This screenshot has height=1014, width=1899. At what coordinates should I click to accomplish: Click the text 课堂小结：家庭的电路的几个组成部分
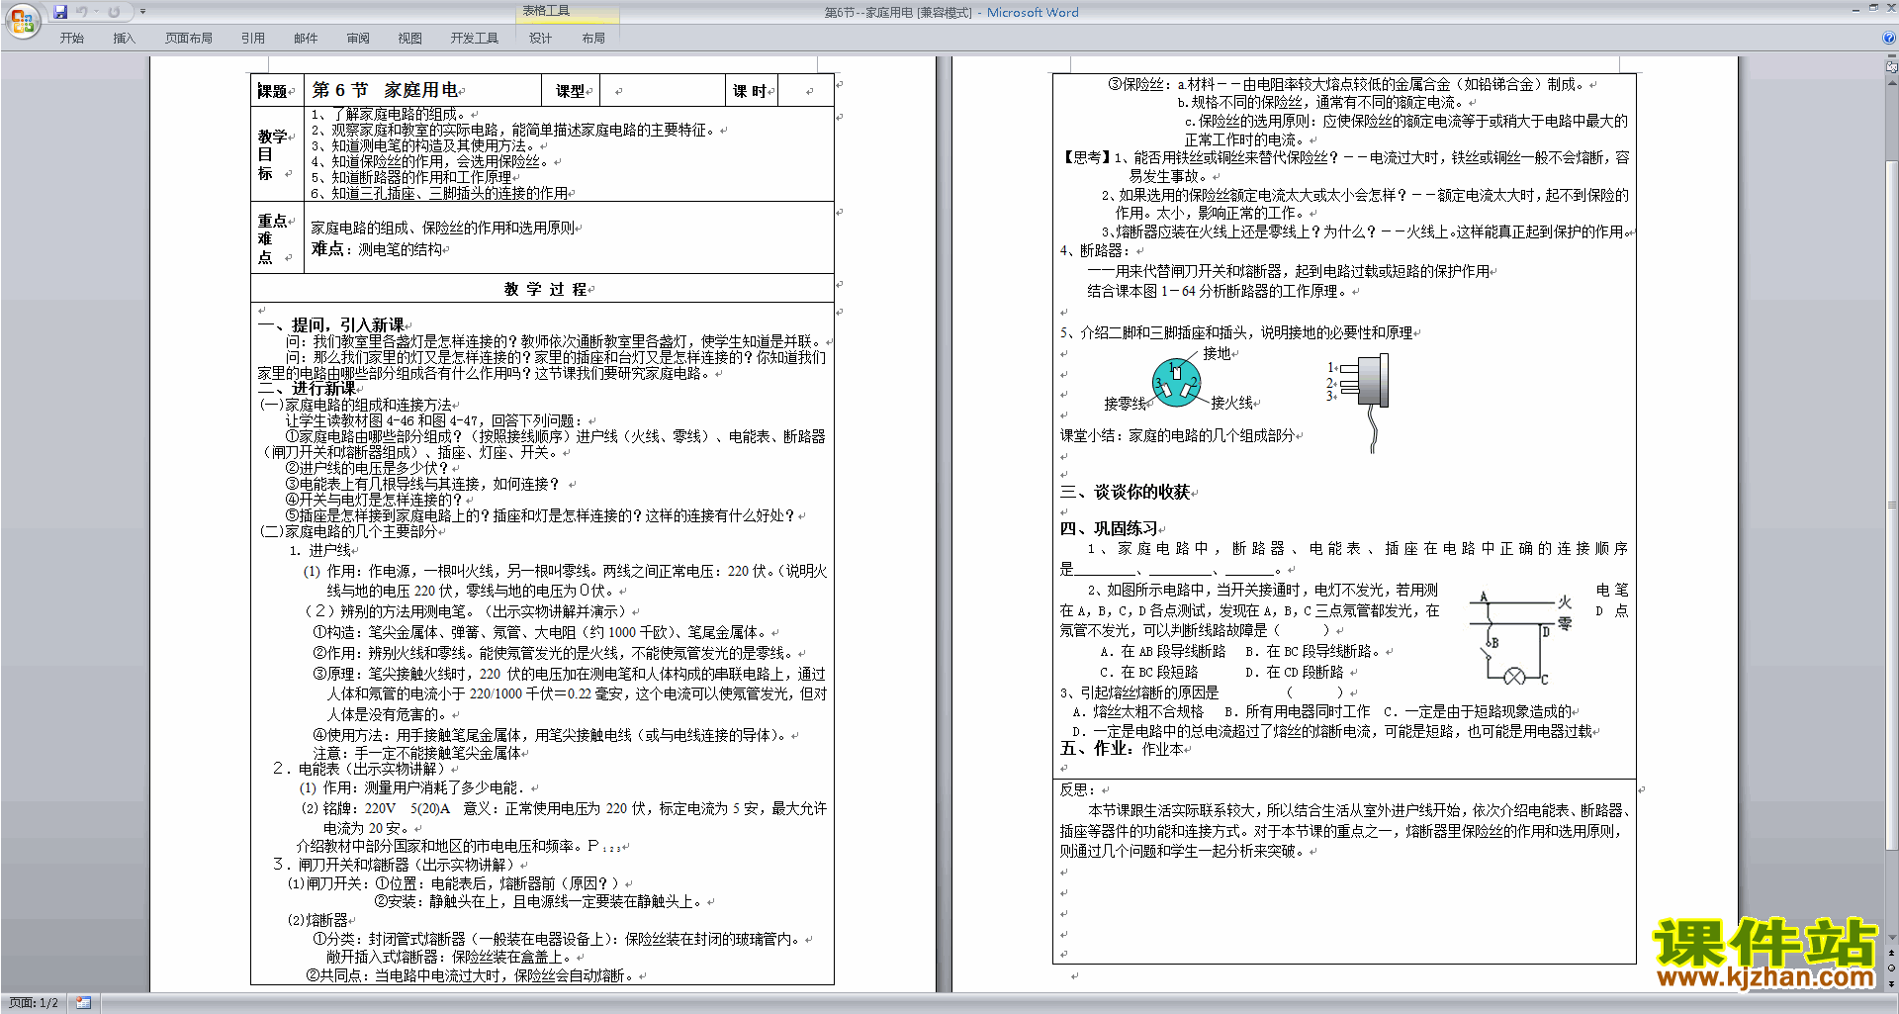(x=1177, y=435)
